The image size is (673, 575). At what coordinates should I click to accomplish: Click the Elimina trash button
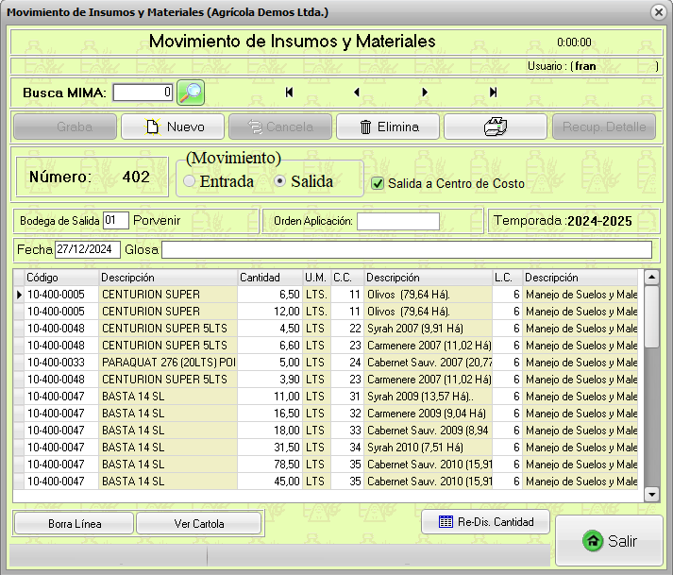point(388,127)
